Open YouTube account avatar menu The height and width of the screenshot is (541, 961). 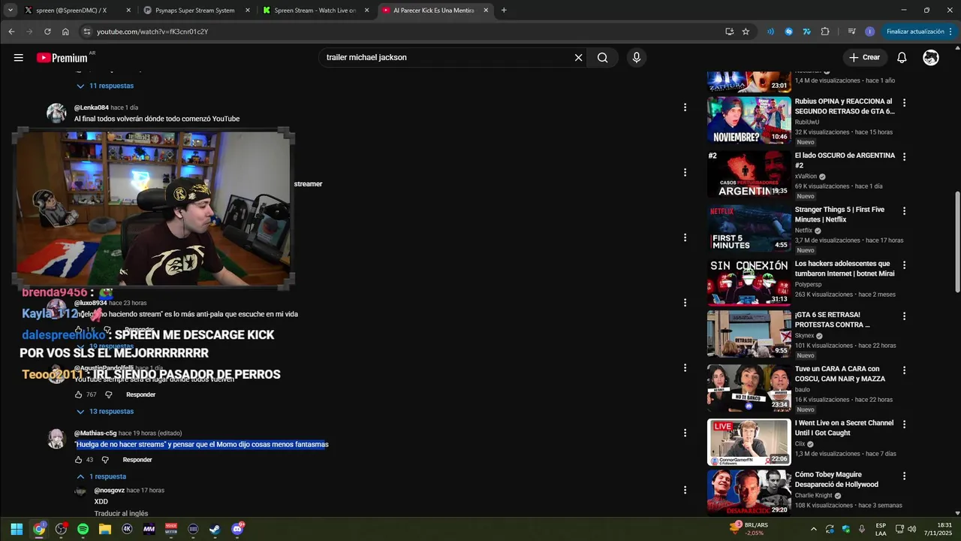931,58
